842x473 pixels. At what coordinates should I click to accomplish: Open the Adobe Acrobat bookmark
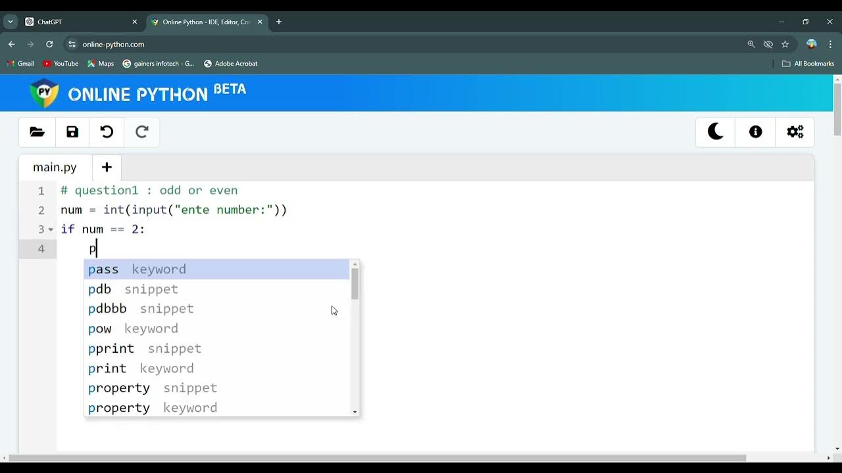(x=231, y=64)
